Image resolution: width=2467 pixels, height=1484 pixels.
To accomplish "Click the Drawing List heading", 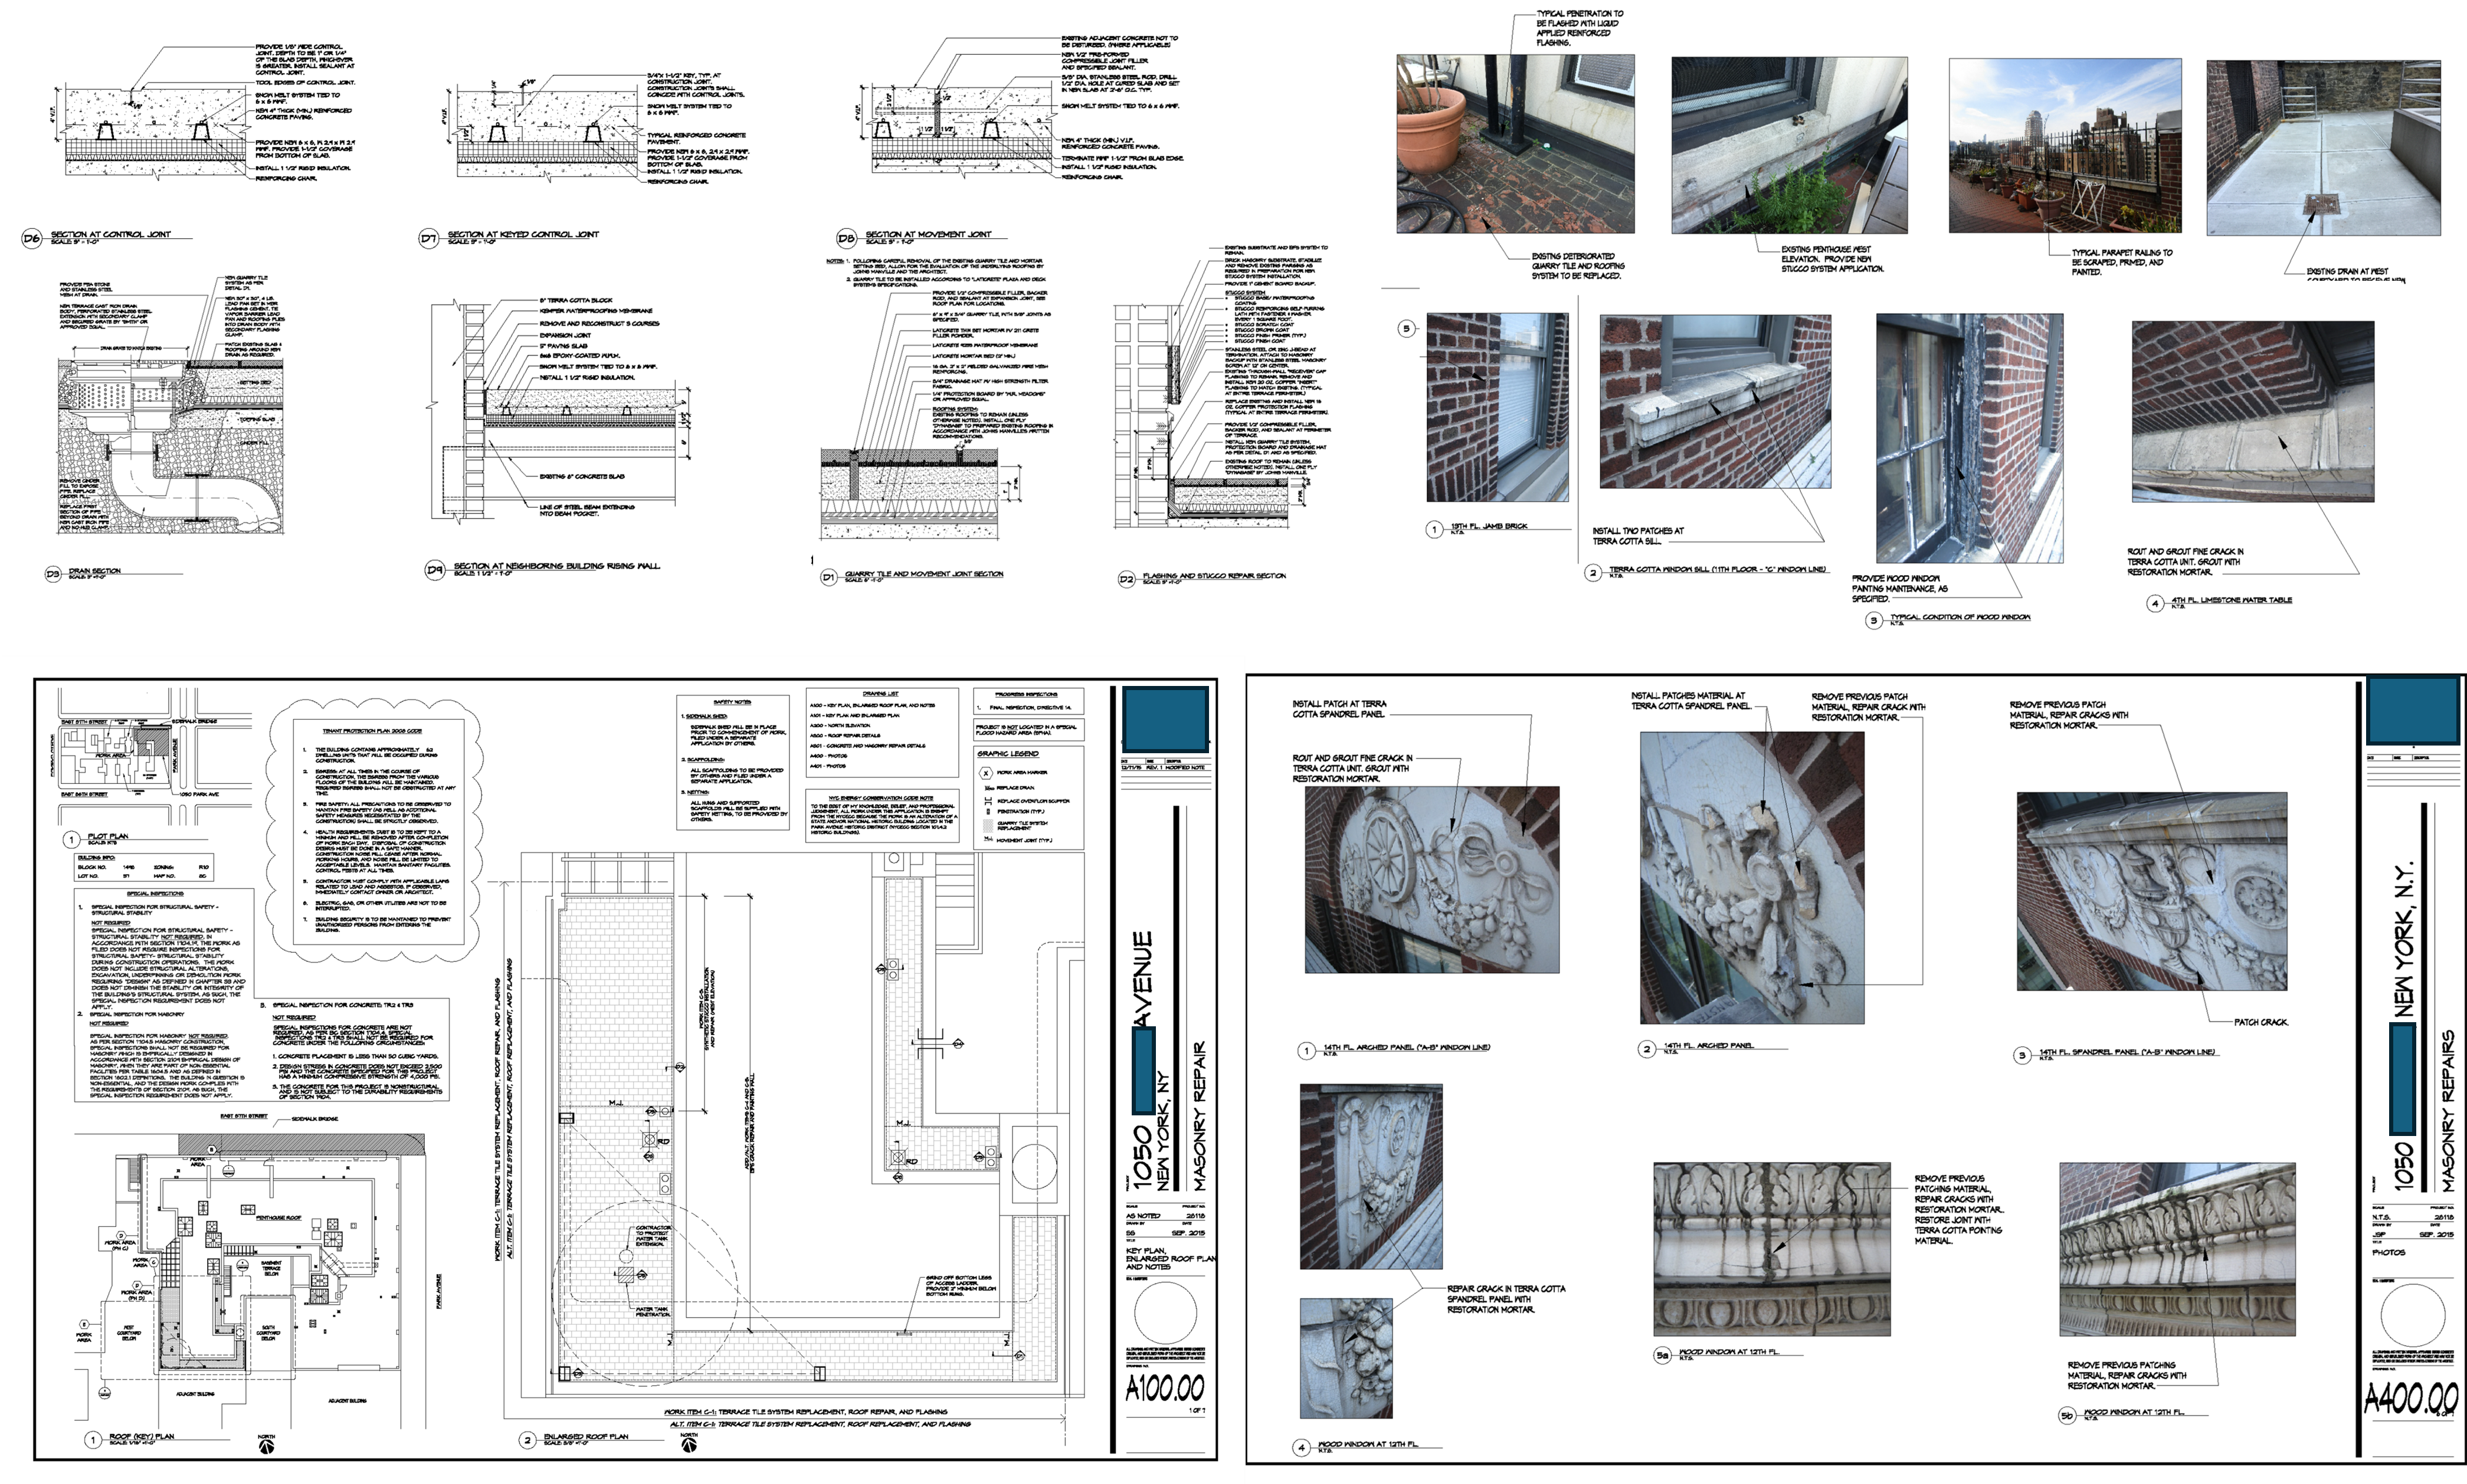I will pos(880,693).
